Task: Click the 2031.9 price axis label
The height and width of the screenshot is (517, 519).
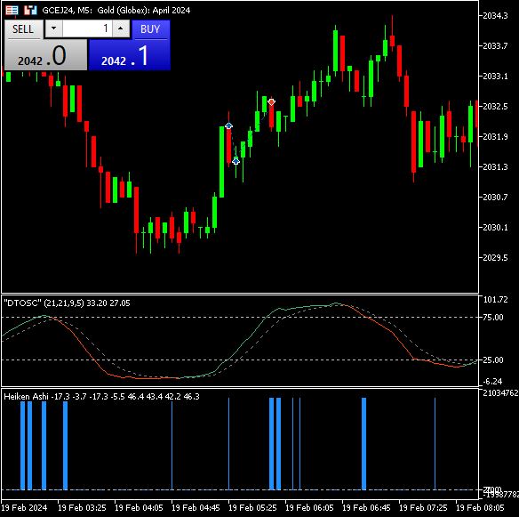Action: (x=495, y=136)
